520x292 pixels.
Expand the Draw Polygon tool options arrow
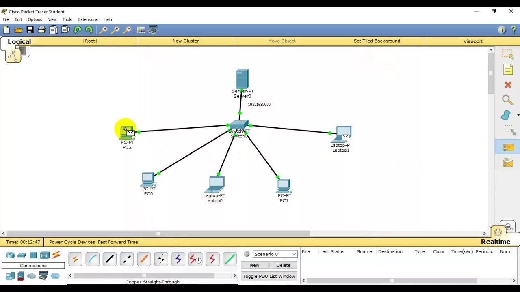click(x=518, y=116)
